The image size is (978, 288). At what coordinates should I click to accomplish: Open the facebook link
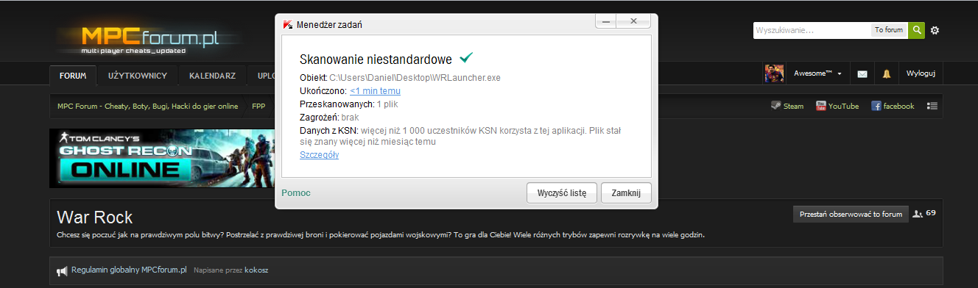(893, 106)
